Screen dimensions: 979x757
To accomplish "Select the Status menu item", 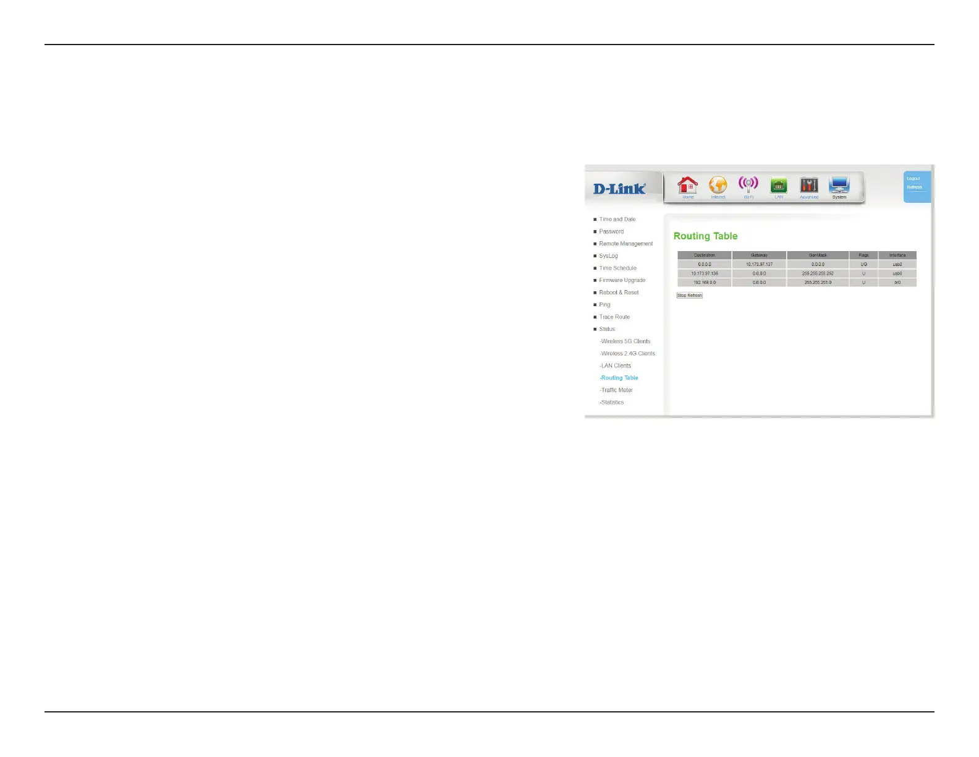I will click(607, 329).
